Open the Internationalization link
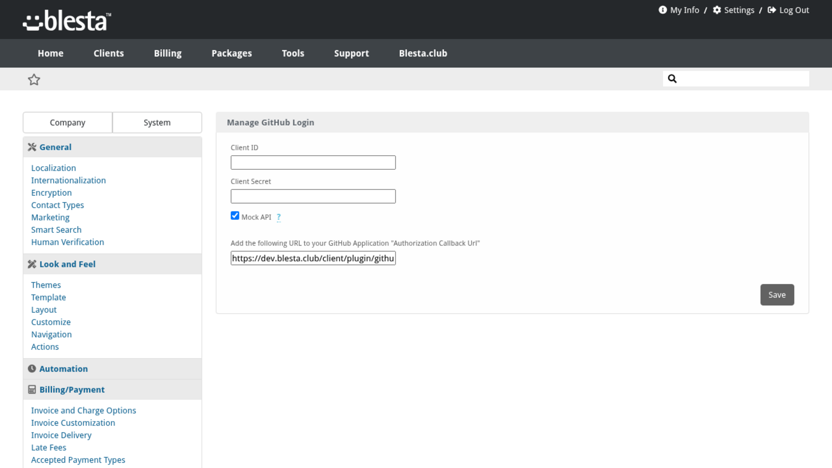832x468 pixels. pos(68,180)
